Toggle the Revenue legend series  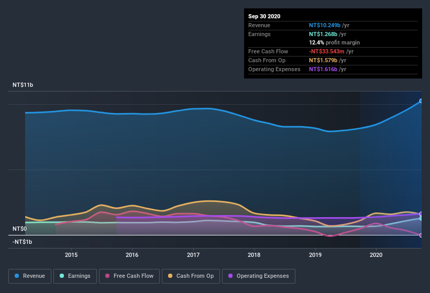tap(30, 276)
